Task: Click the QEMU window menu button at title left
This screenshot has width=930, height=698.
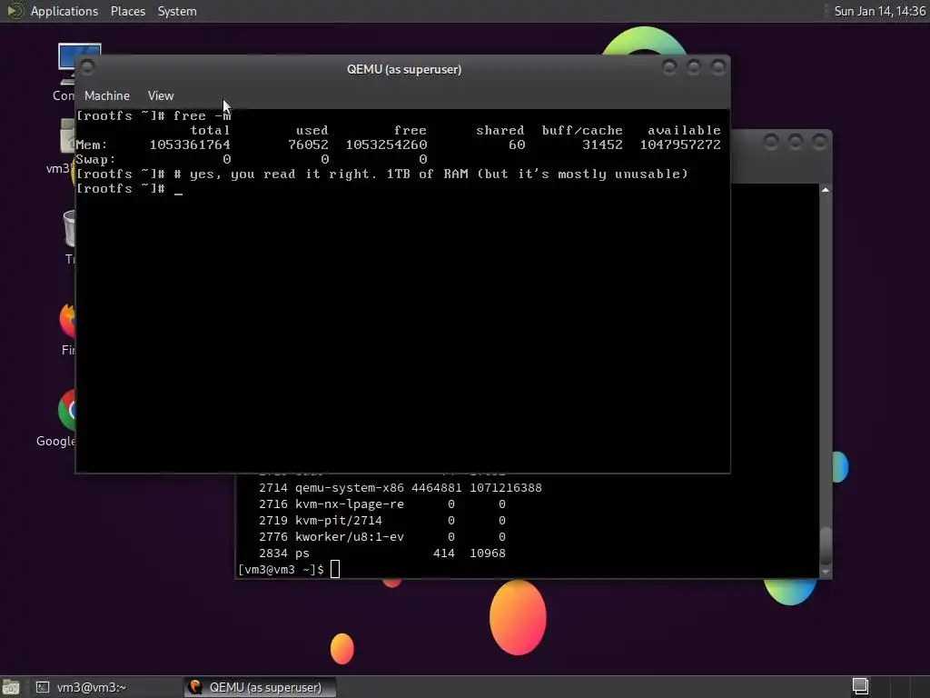Action: 87,67
